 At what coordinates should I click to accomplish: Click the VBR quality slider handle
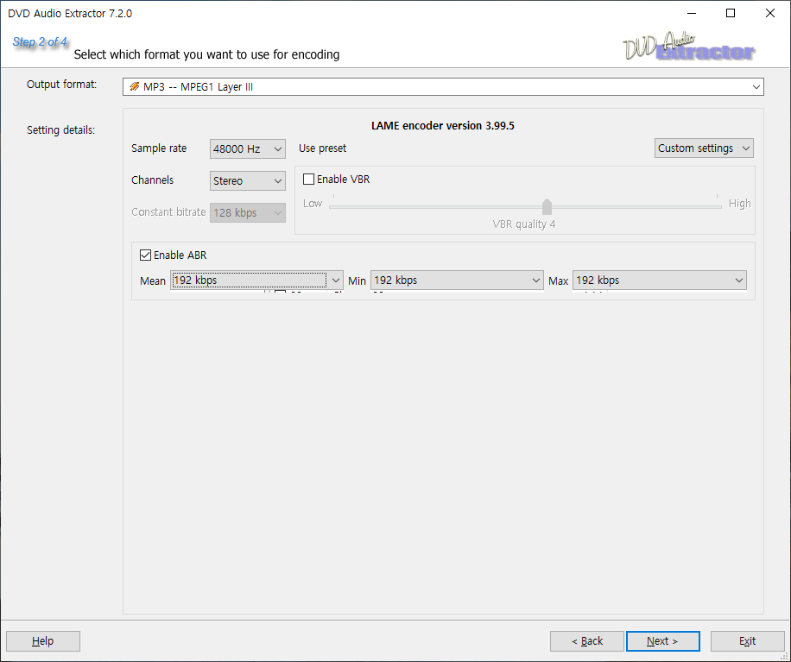(x=547, y=207)
